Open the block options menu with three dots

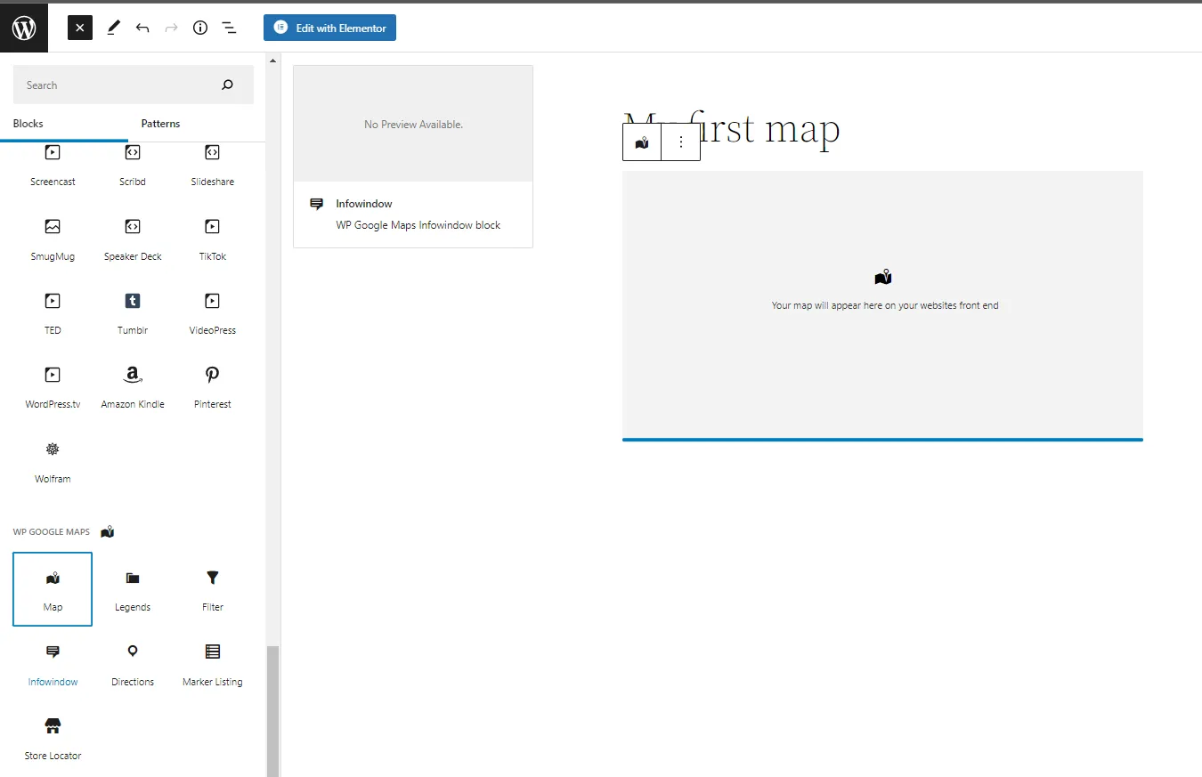click(680, 141)
